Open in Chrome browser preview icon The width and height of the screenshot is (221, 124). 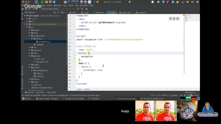(x=171, y=19)
